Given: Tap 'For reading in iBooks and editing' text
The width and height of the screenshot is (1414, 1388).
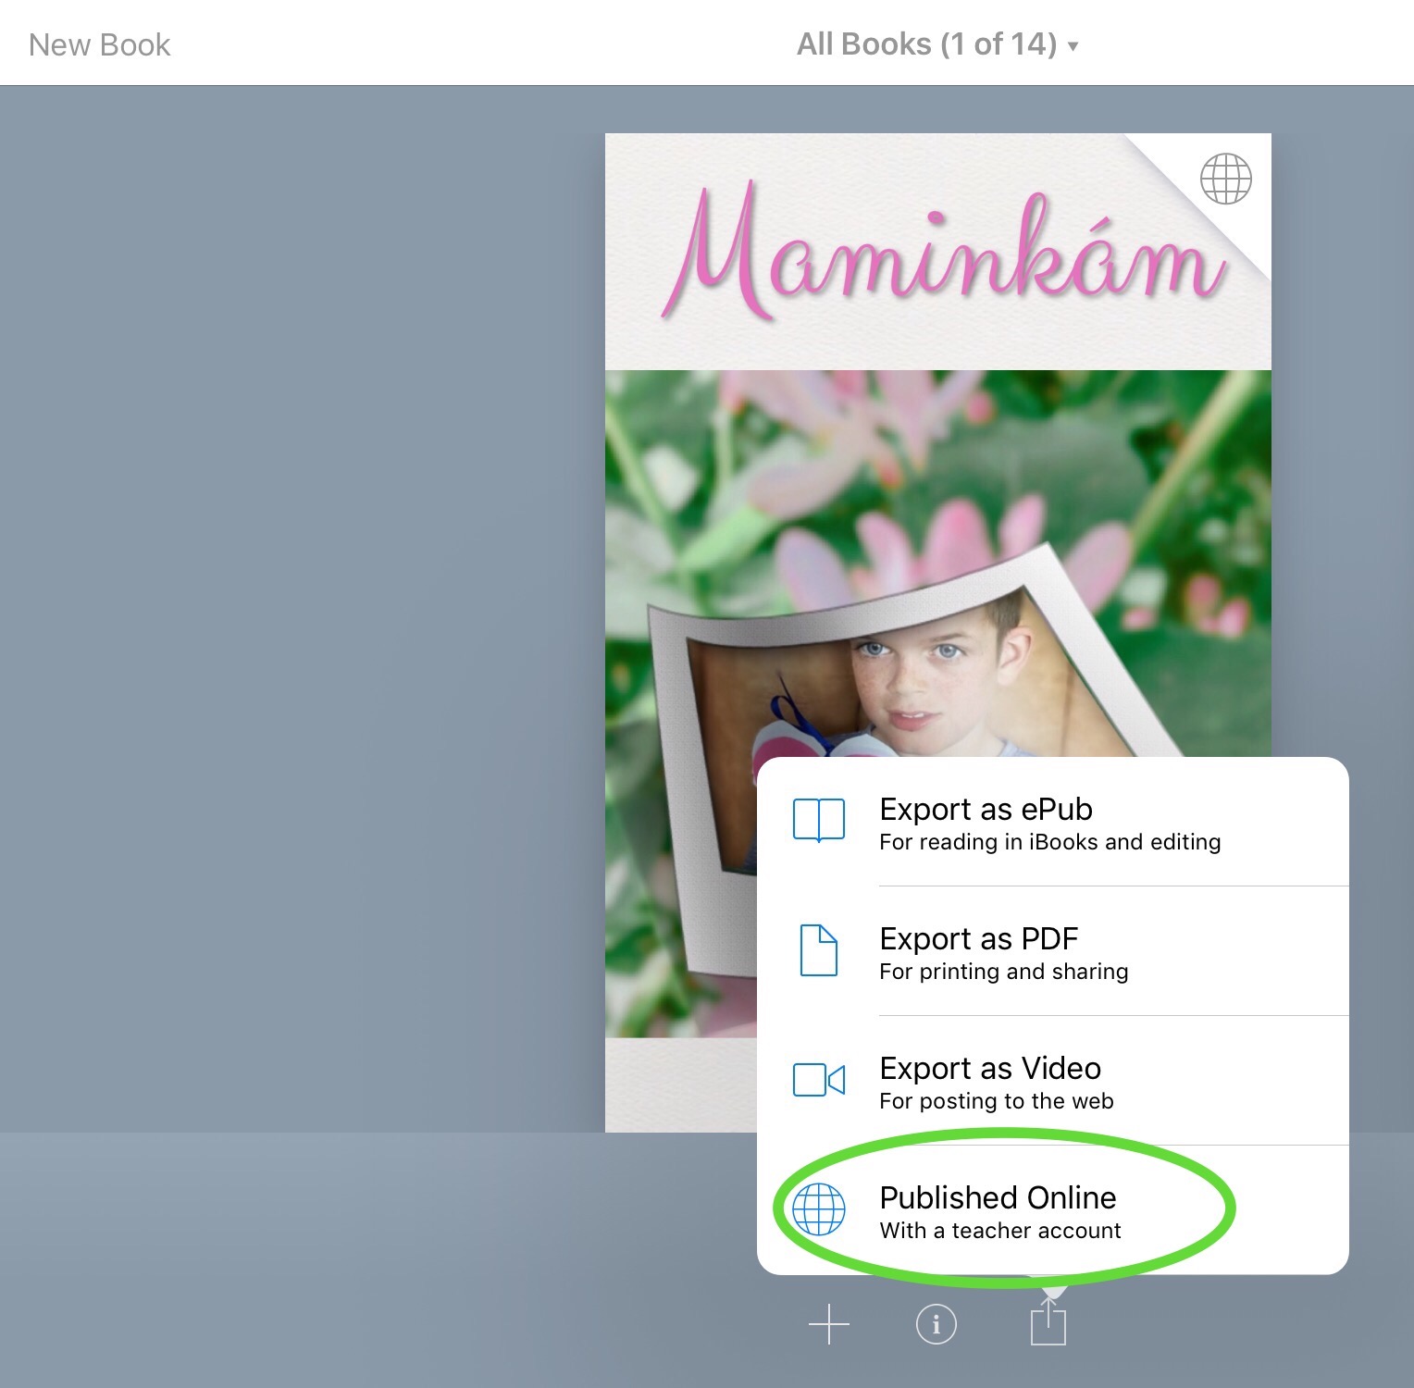Looking at the screenshot, I should click(1049, 842).
